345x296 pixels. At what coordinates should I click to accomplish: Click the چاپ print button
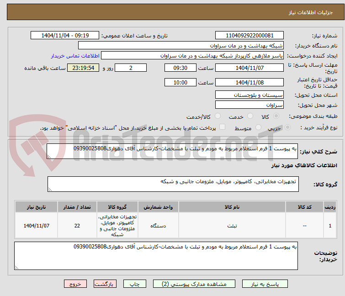(135, 284)
